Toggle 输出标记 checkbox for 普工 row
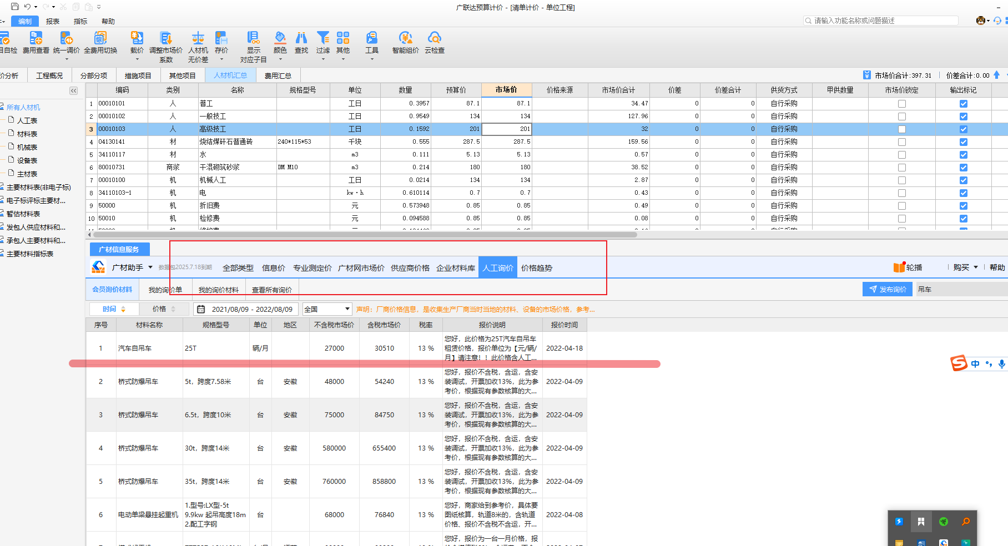Screen dimensions: 1008x546 [x=964, y=104]
